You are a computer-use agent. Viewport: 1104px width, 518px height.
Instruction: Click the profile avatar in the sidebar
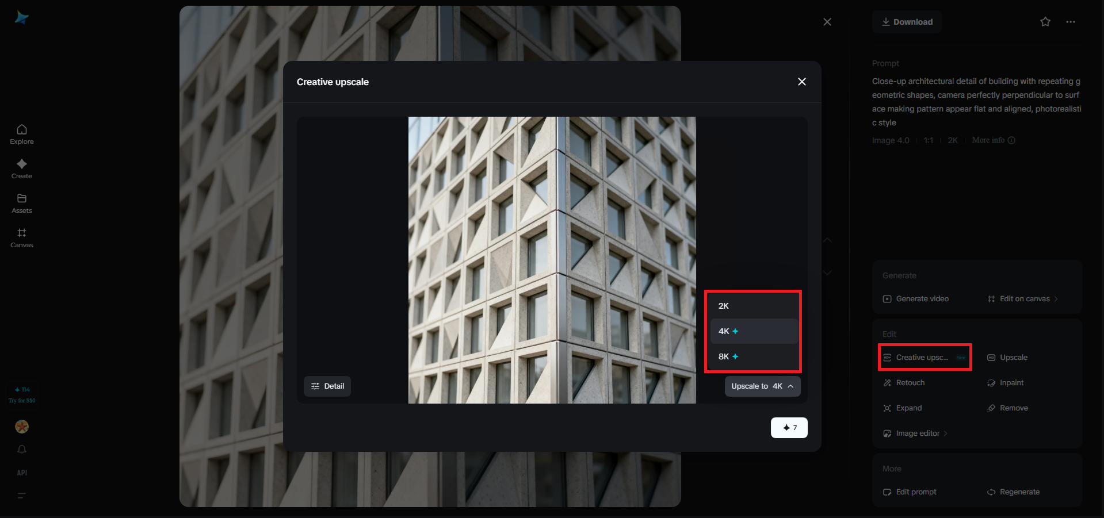coord(21,427)
